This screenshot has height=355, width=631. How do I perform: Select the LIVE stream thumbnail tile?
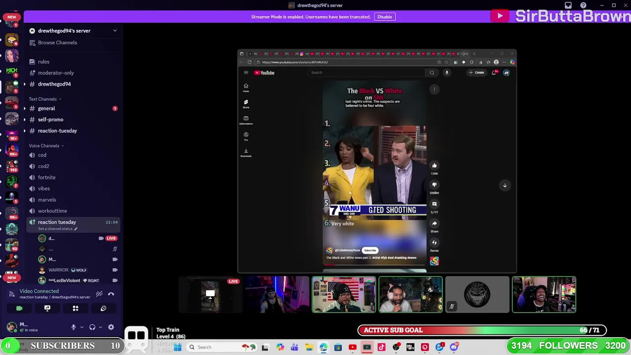[x=210, y=295]
